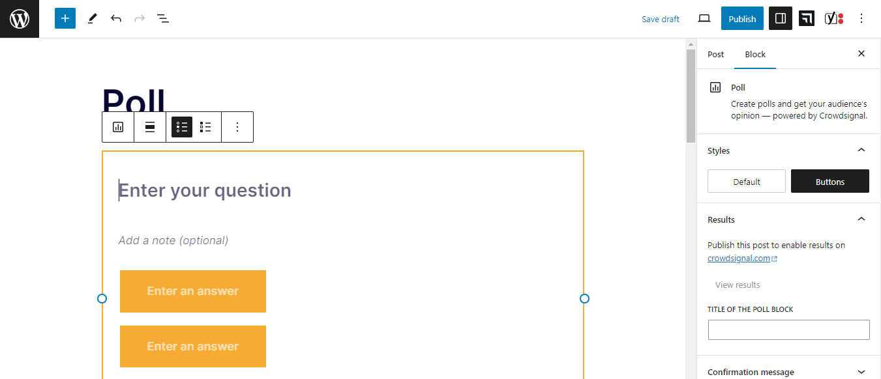The image size is (881, 379).
Task: Collapse the Styles section
Action: click(861, 149)
